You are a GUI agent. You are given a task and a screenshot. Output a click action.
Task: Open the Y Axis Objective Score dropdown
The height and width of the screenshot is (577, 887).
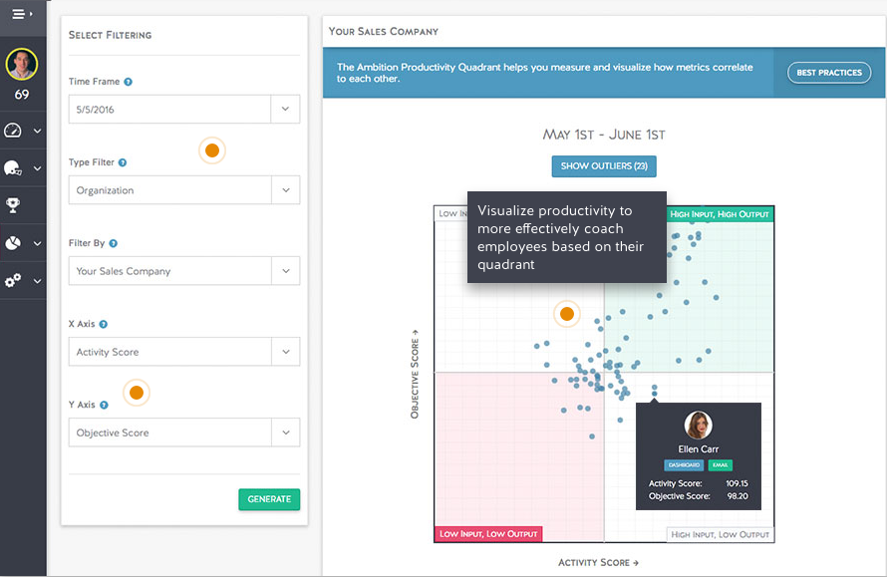[x=183, y=433]
